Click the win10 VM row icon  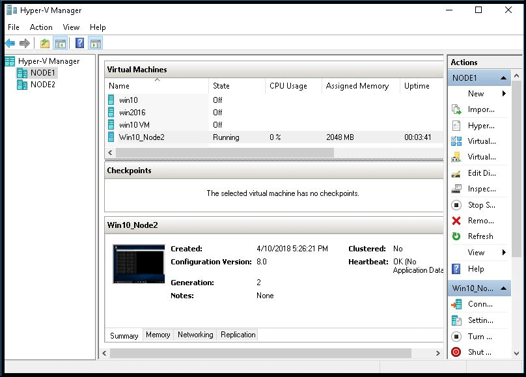click(111, 100)
